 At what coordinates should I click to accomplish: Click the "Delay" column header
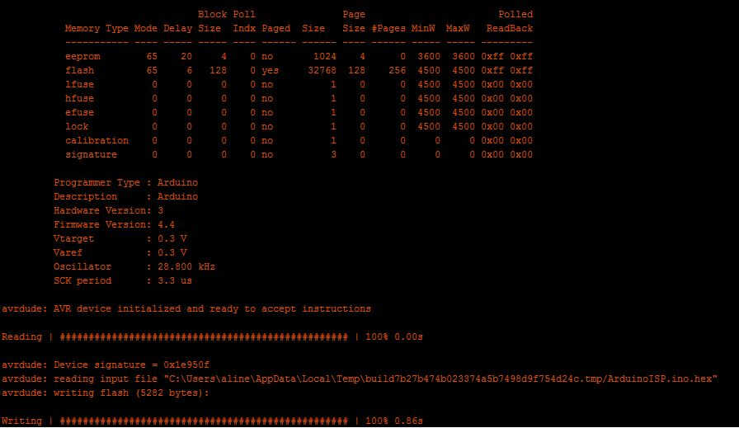177,28
